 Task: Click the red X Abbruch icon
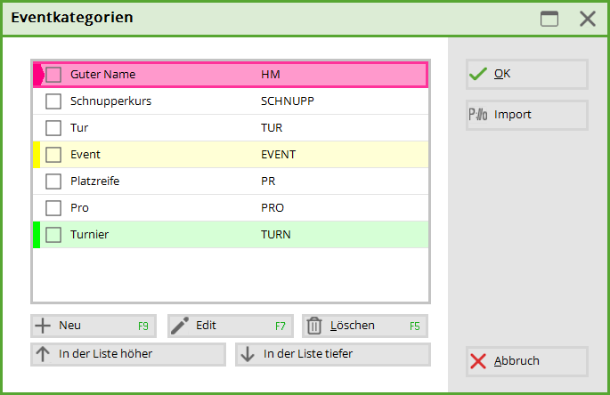click(478, 361)
